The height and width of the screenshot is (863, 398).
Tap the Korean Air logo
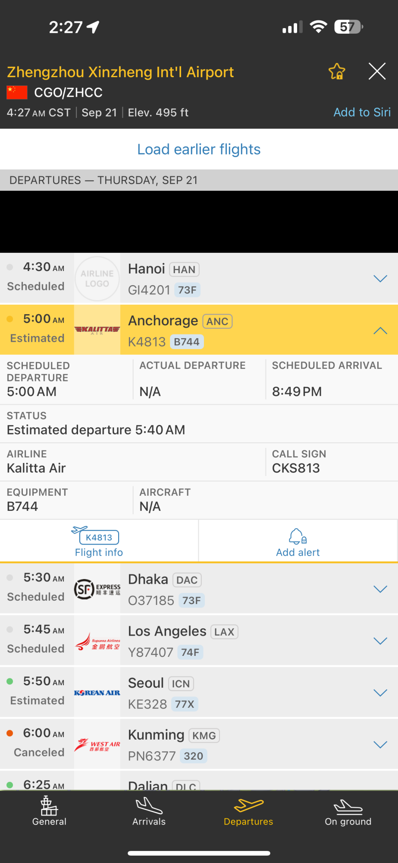(97, 693)
